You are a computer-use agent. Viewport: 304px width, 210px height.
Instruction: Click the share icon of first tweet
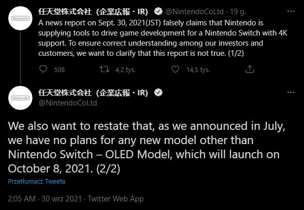click(250, 69)
